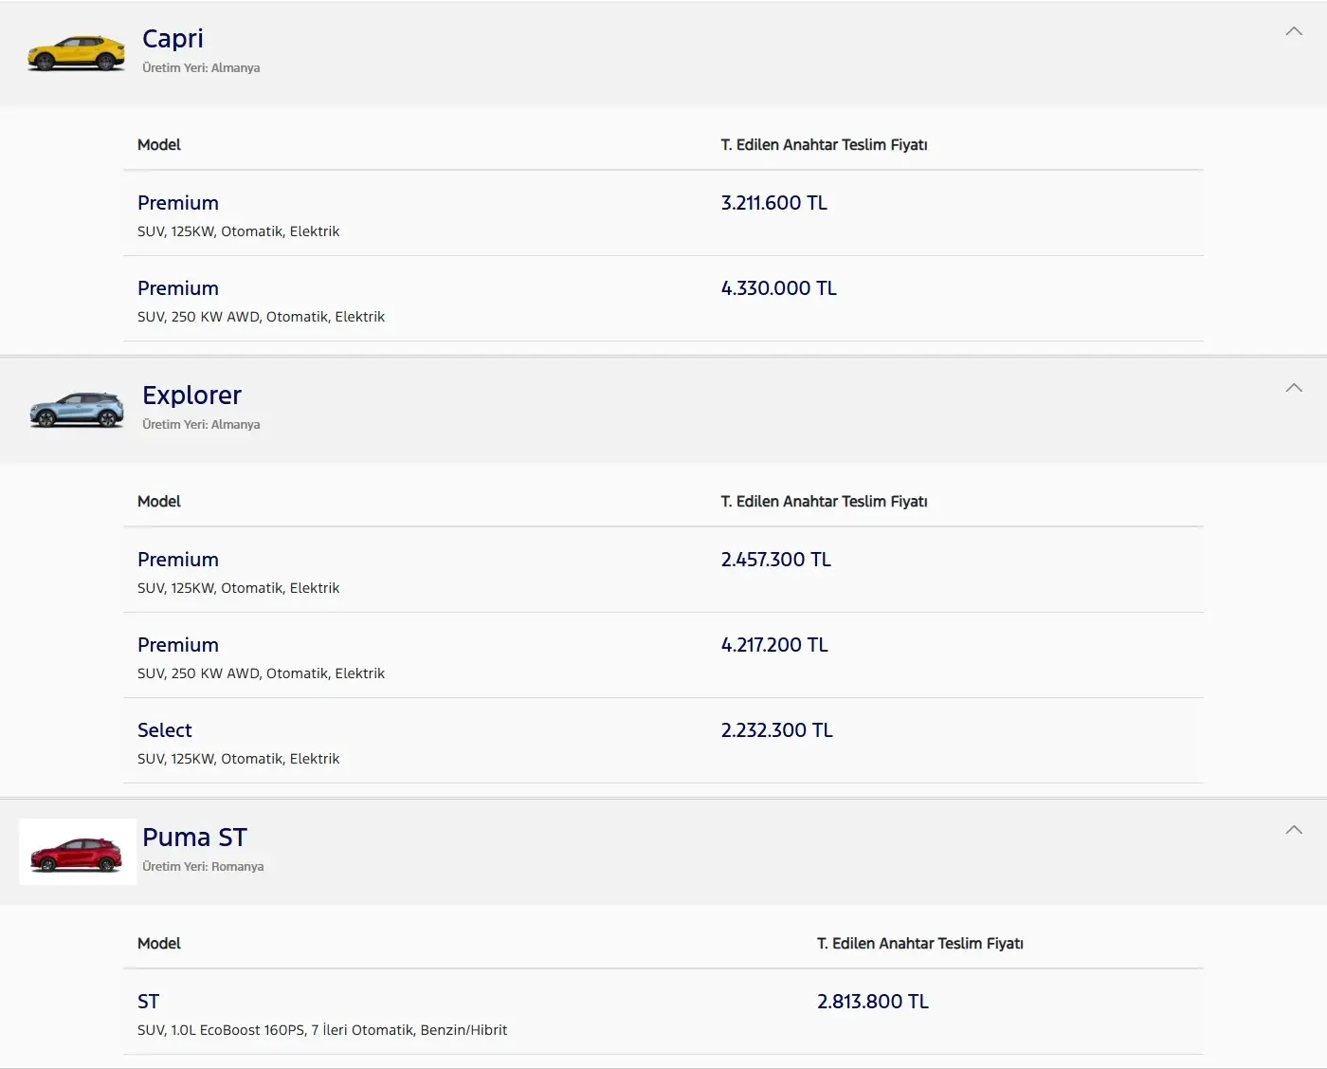Click Puma ST's T. Edilen Anahtar Teslim Fiyatı header
1327x1069 pixels.
[920, 944]
